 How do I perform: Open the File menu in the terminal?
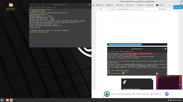[x=31, y=7]
